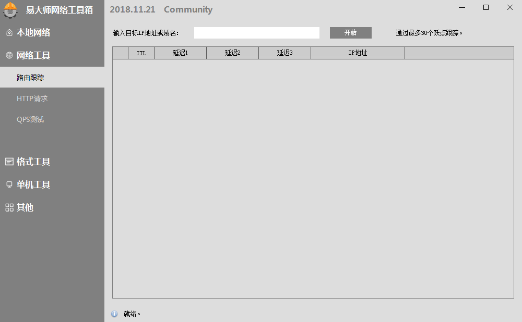Click the IP地址 column header
Screen dimensions: 522x322
click(358, 53)
